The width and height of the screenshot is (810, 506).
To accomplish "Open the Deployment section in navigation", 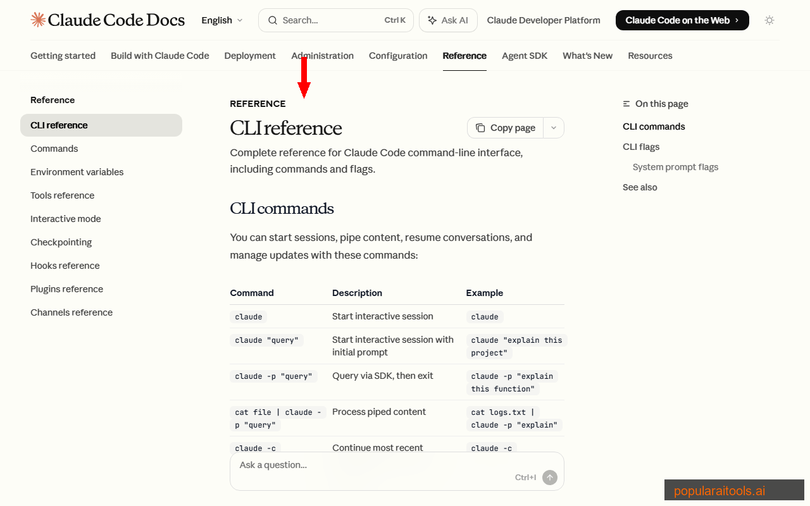I will pos(250,56).
